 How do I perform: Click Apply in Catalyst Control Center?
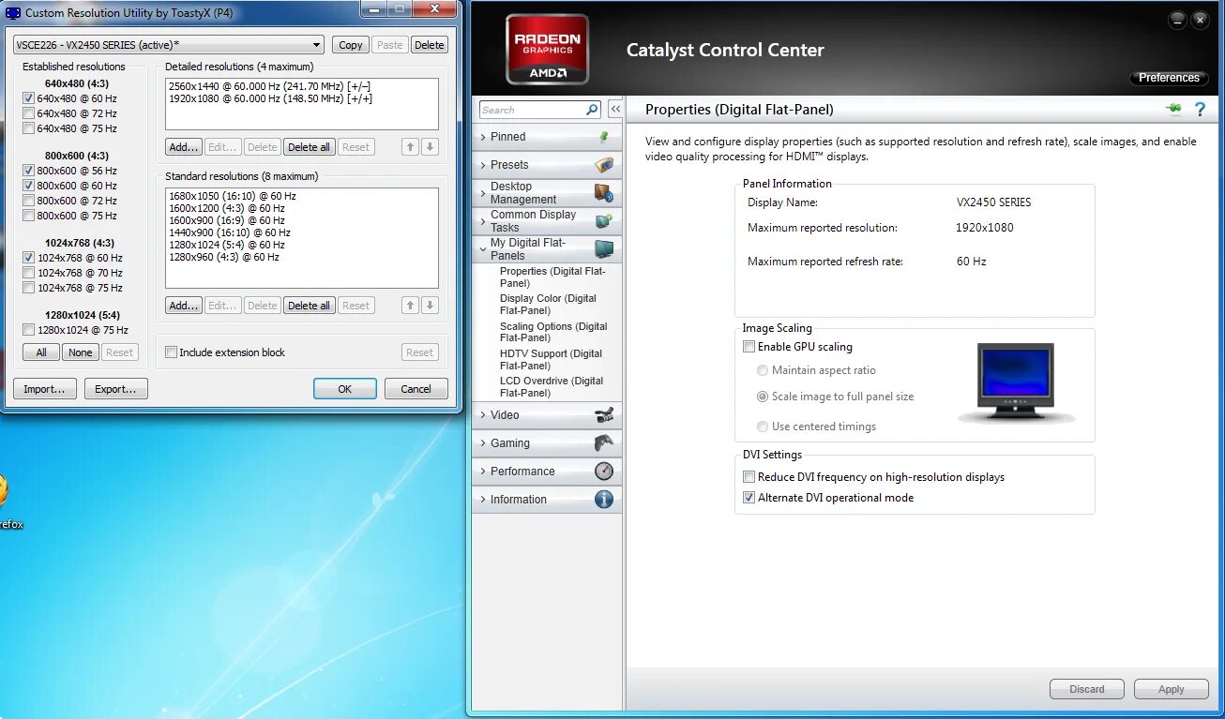[x=1171, y=689]
